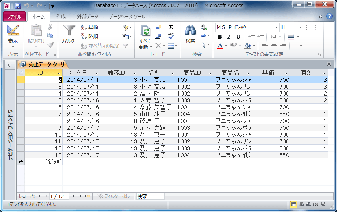Click the 貼り付け paste icon

(x=36, y=30)
